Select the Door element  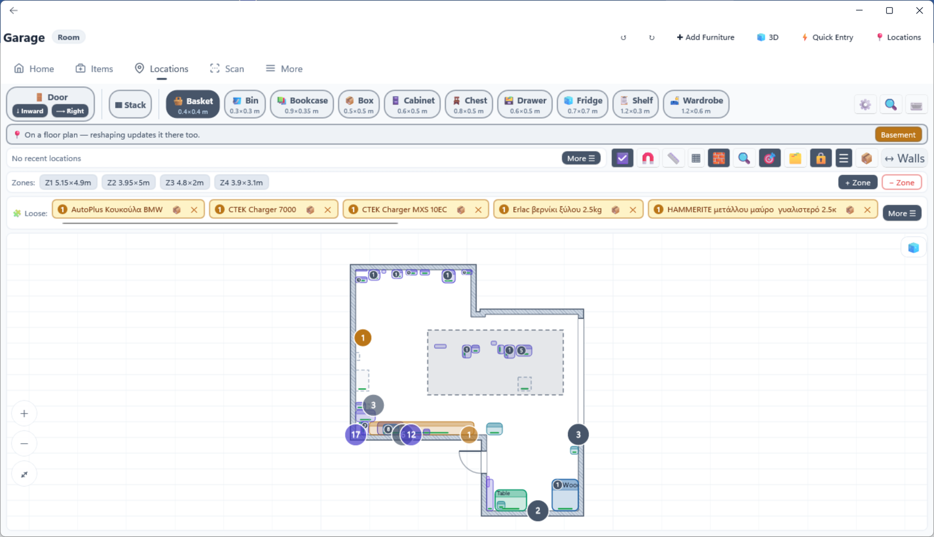click(51, 97)
